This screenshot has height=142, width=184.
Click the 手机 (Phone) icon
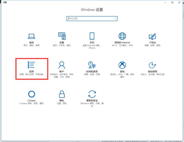pos(92,36)
